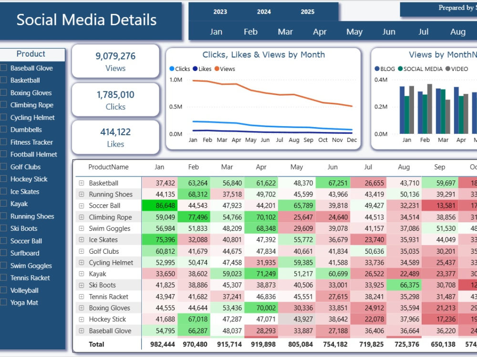Pick Mar in the month slicer
The image size is (477, 357).
pyautogui.click(x=285, y=31)
